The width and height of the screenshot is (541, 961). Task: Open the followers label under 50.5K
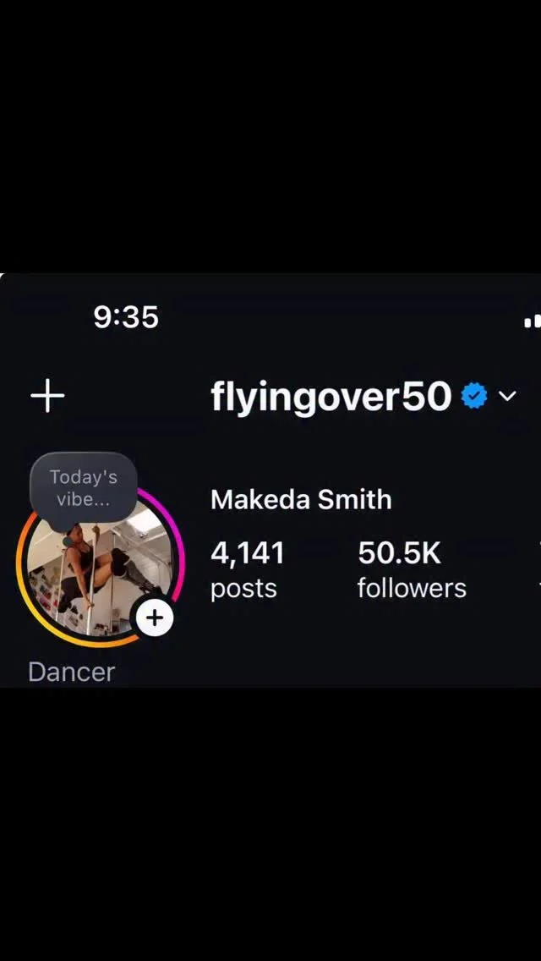412,589
